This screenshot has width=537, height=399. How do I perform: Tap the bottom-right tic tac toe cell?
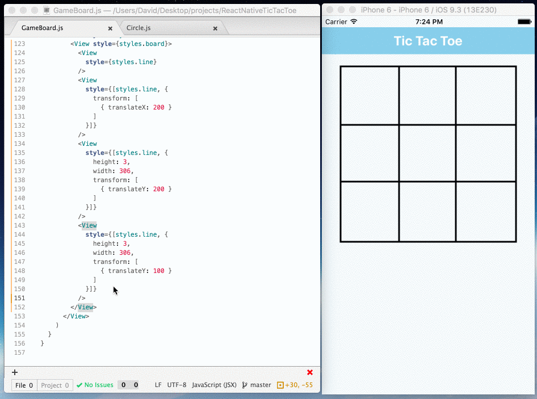tap(486, 212)
